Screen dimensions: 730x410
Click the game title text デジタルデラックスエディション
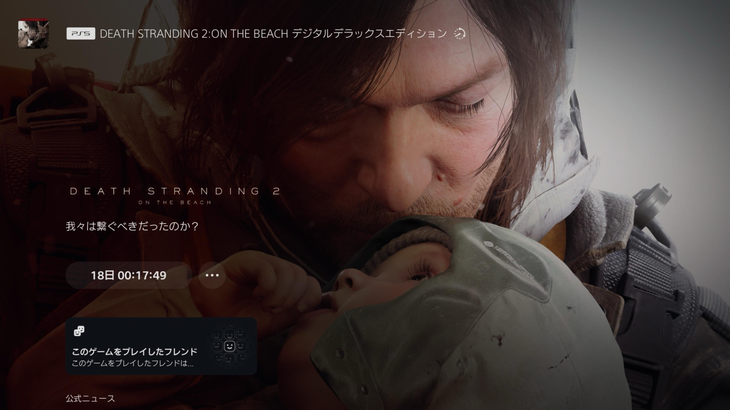click(x=369, y=34)
